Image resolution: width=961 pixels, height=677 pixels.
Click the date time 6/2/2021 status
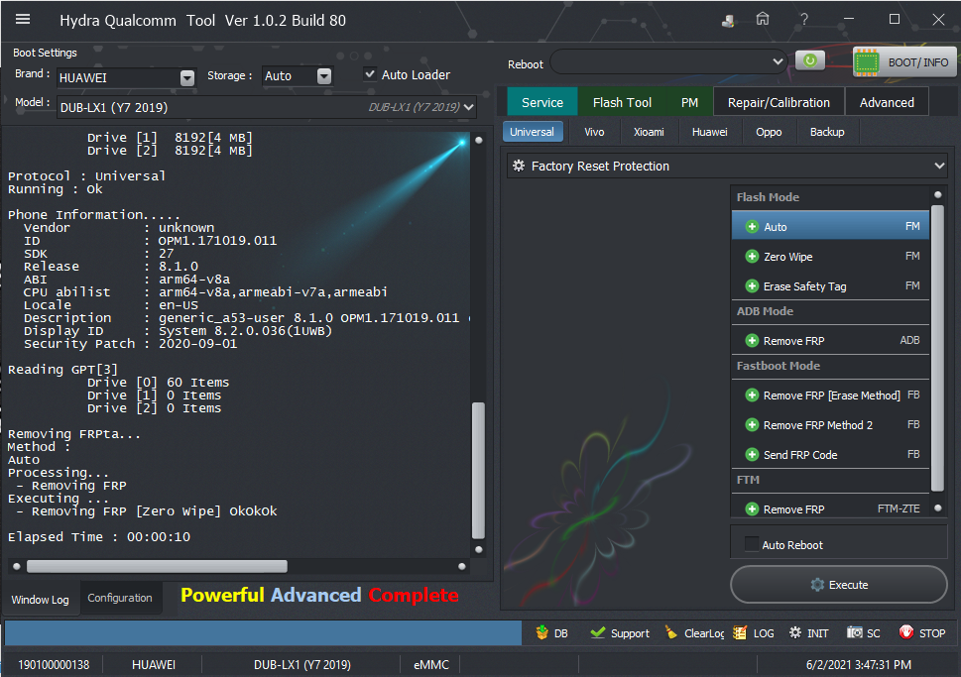point(858,665)
